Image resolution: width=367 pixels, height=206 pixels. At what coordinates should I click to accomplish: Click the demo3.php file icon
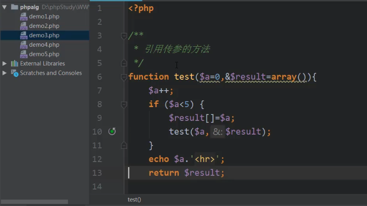(x=23, y=35)
